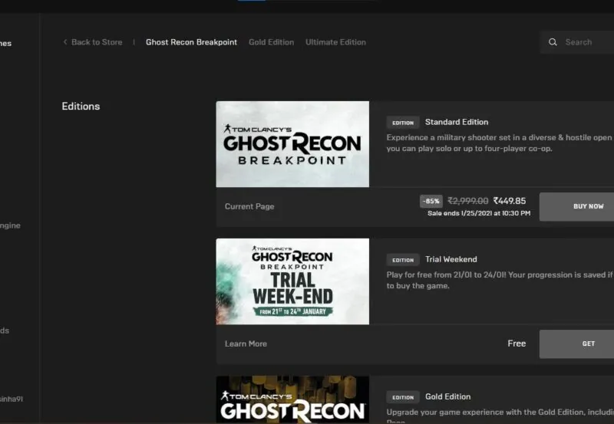
Task: Open the Trial Week-End cover thumbnail
Action: pos(292,281)
